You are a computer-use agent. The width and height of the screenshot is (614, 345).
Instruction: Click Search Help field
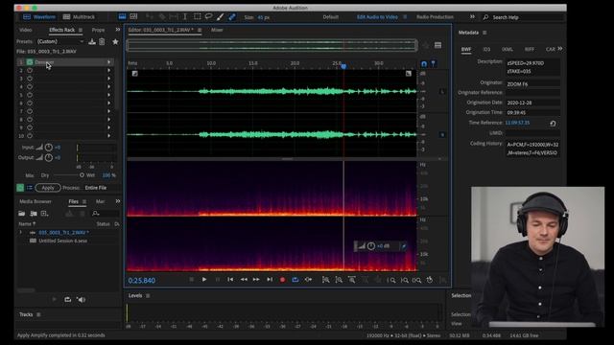point(523,17)
